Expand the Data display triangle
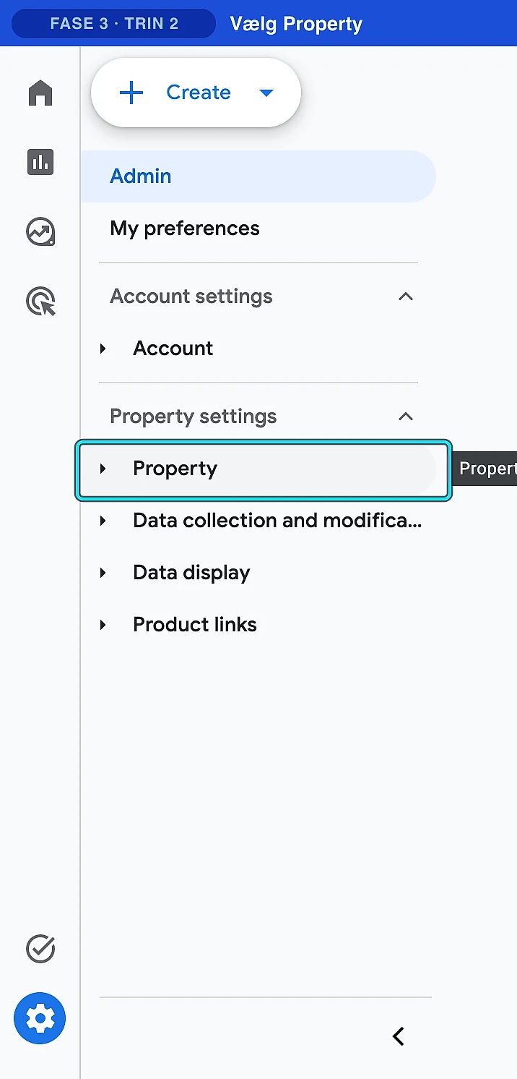Image resolution: width=517 pixels, height=1079 pixels. pos(103,573)
